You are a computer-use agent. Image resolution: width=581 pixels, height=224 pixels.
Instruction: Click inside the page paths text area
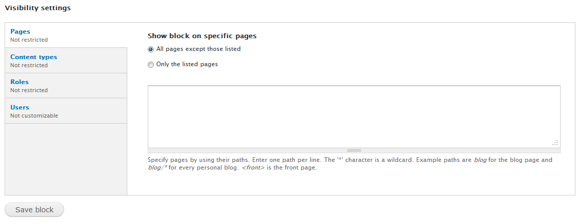[x=353, y=116]
